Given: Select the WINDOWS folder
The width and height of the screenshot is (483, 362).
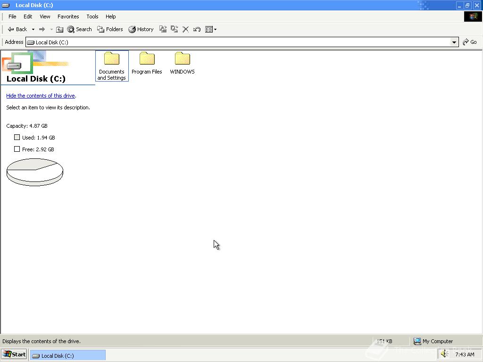Looking at the screenshot, I should click(182, 63).
